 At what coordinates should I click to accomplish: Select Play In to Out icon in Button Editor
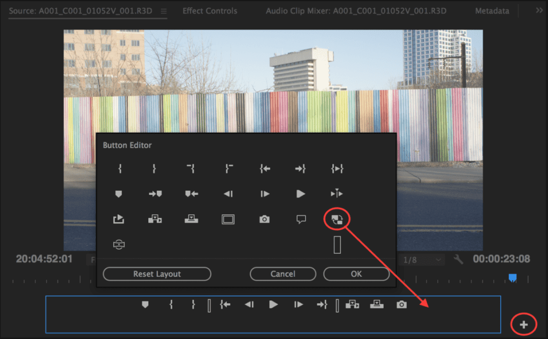point(337,169)
